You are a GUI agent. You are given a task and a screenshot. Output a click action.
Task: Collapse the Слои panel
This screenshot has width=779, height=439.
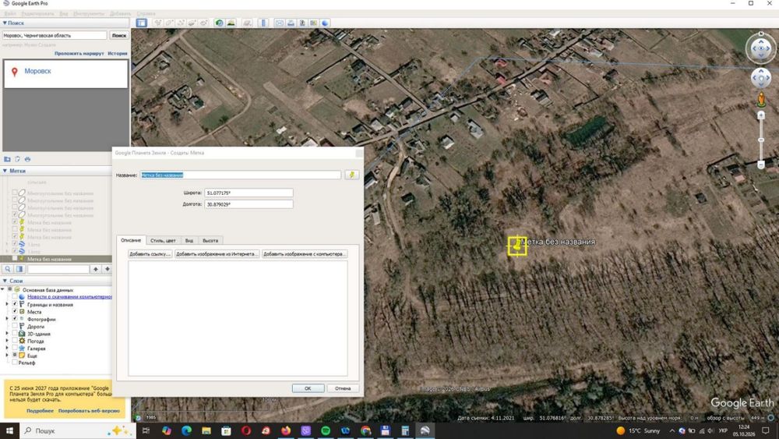tap(5, 281)
